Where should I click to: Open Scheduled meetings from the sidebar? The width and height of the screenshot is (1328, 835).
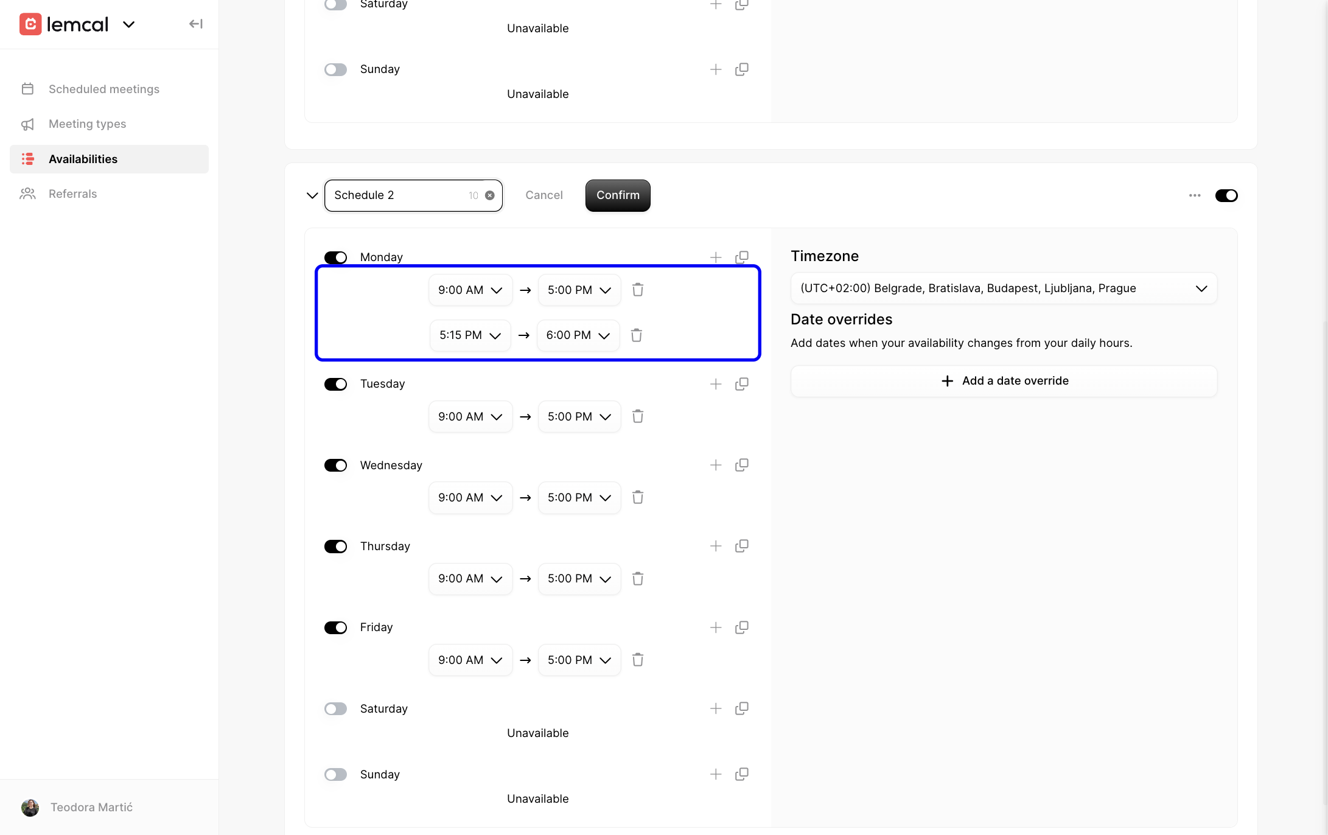(103, 89)
